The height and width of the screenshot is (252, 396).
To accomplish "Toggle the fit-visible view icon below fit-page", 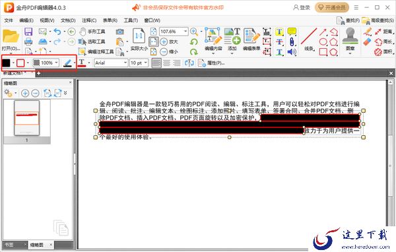I will point(153,51).
